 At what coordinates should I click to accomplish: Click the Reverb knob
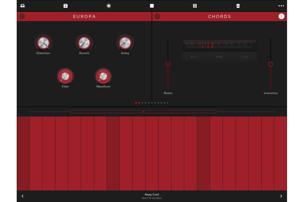tap(84, 43)
